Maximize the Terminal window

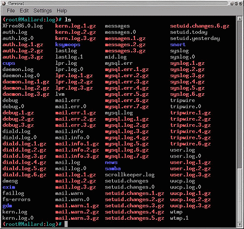pos(236,3)
